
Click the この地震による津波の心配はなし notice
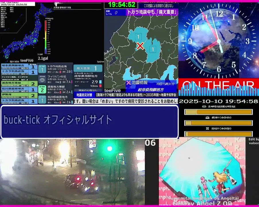coord(159,6)
